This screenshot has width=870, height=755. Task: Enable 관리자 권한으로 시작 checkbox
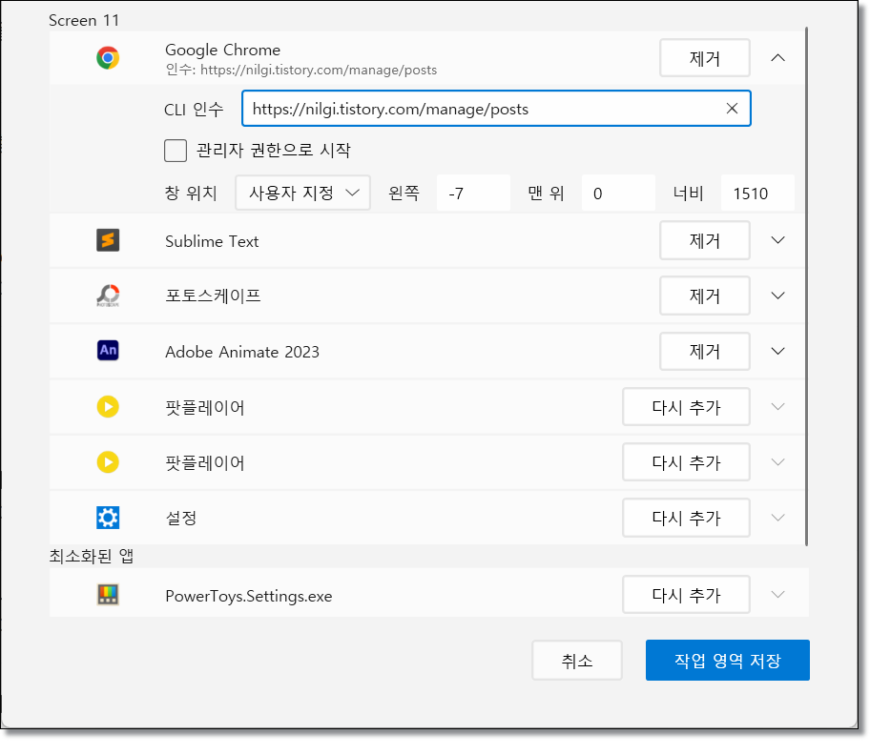[176, 151]
